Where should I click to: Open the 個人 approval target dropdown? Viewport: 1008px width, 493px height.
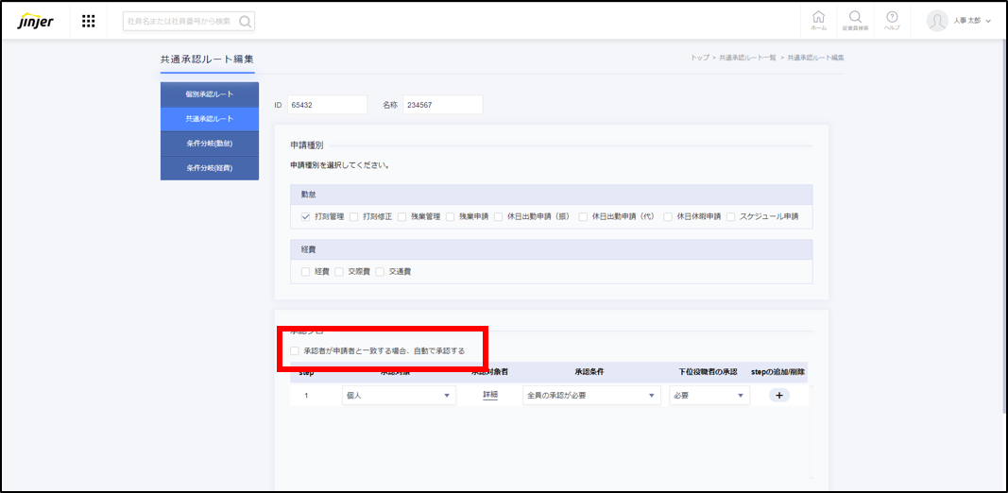tap(398, 396)
